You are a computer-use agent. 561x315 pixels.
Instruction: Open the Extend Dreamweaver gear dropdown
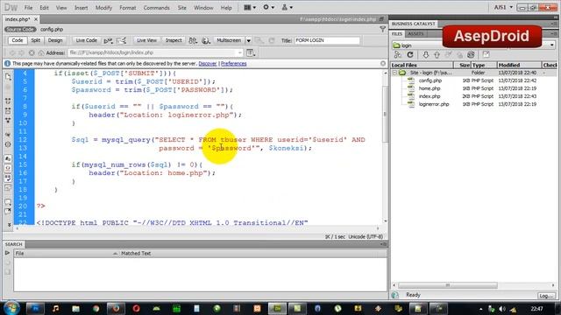click(268, 7)
